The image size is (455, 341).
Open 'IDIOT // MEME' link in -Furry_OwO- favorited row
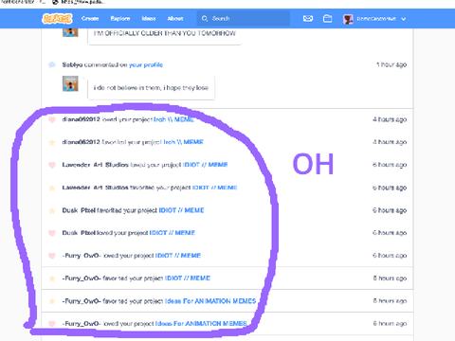coord(188,278)
